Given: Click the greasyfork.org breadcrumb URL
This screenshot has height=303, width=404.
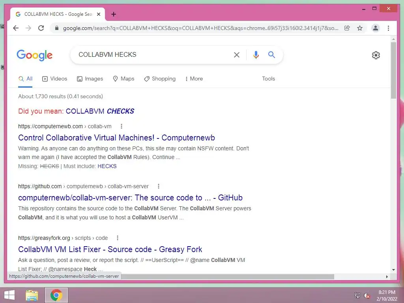Looking at the screenshot, I should 63,238.
